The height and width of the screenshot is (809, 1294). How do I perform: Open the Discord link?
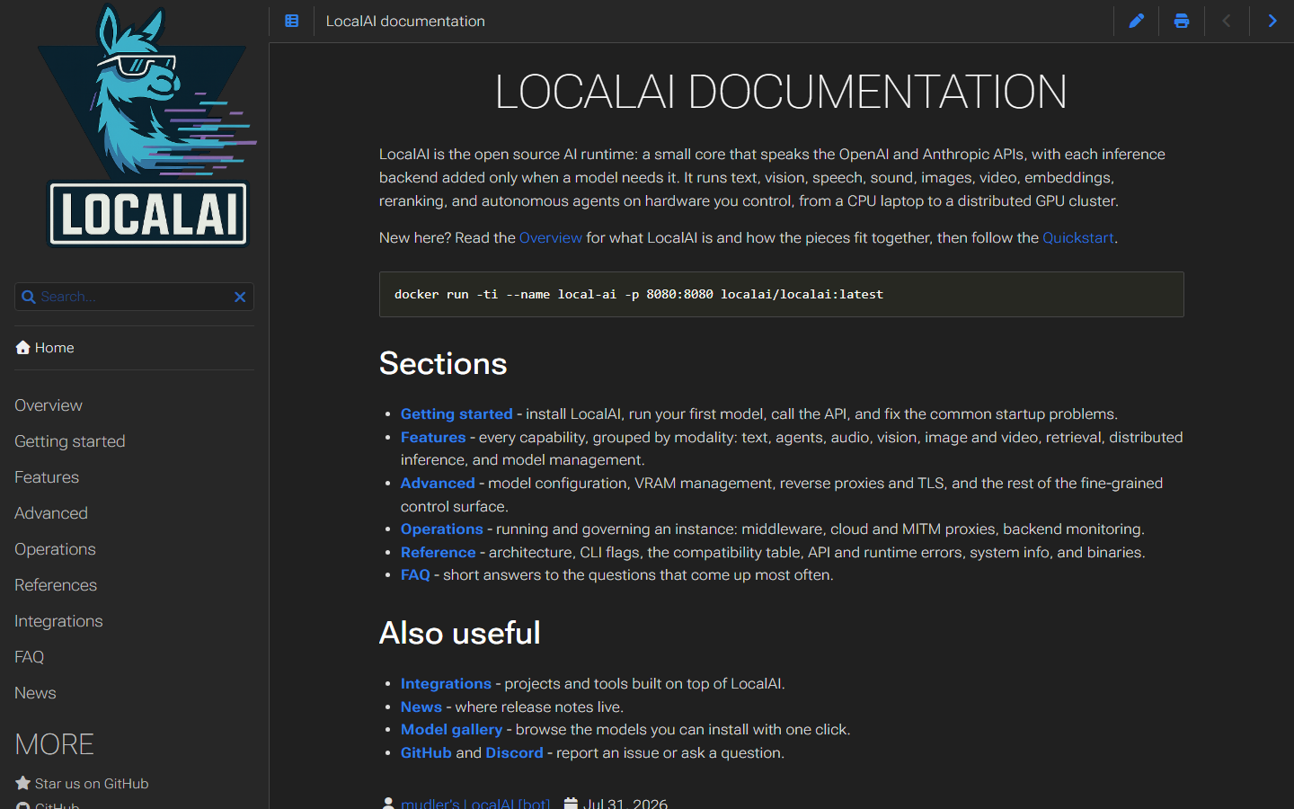(x=515, y=752)
